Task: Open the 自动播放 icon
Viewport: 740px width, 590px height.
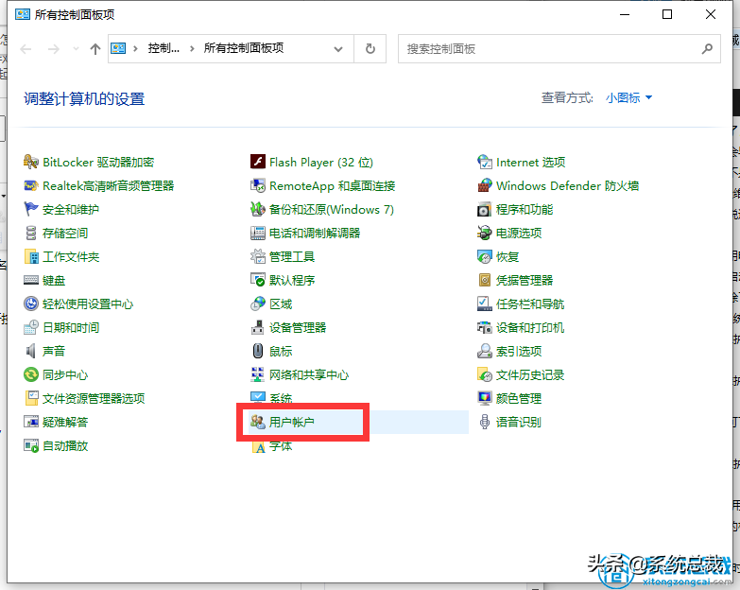Action: [x=31, y=445]
